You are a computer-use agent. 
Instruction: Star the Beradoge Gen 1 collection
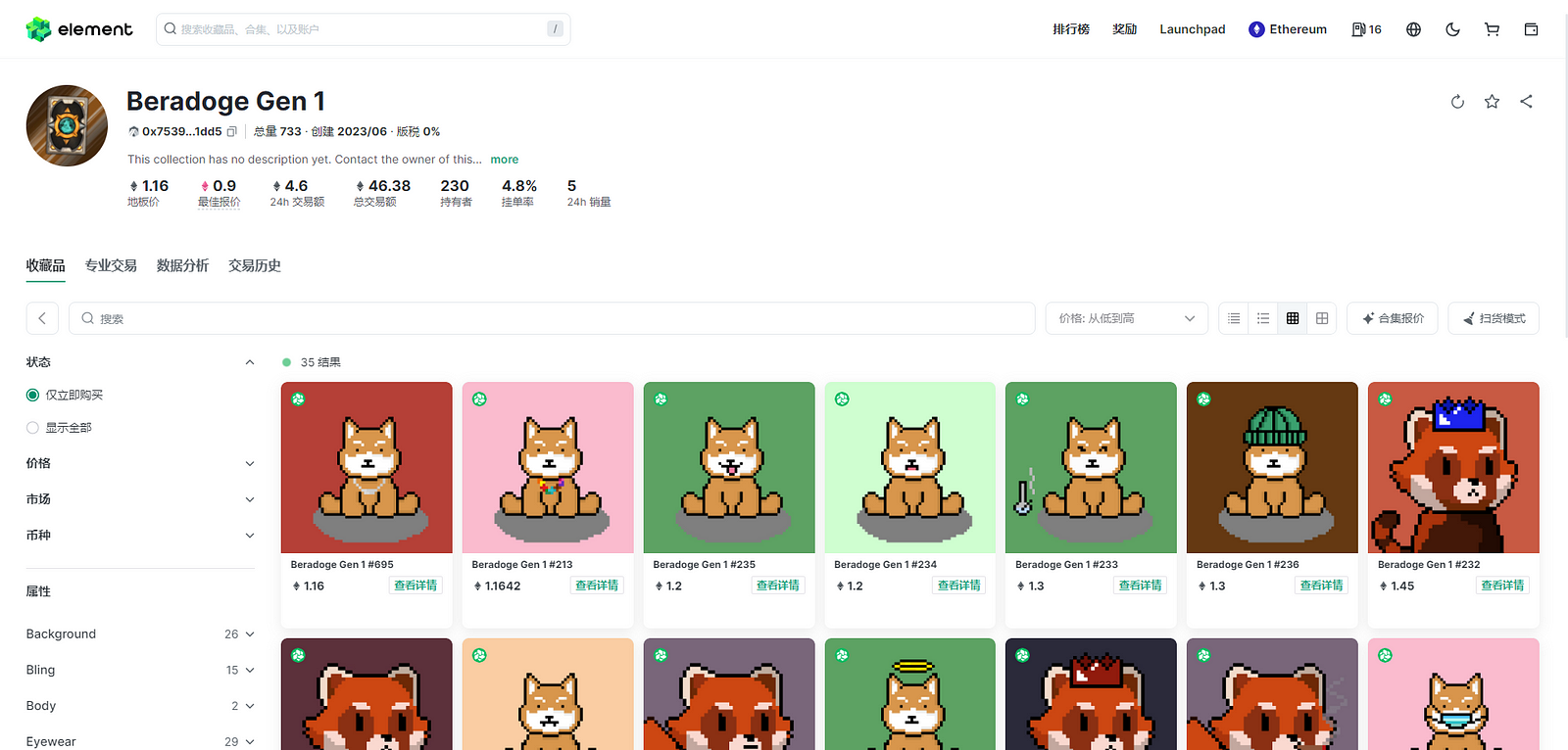1492,102
